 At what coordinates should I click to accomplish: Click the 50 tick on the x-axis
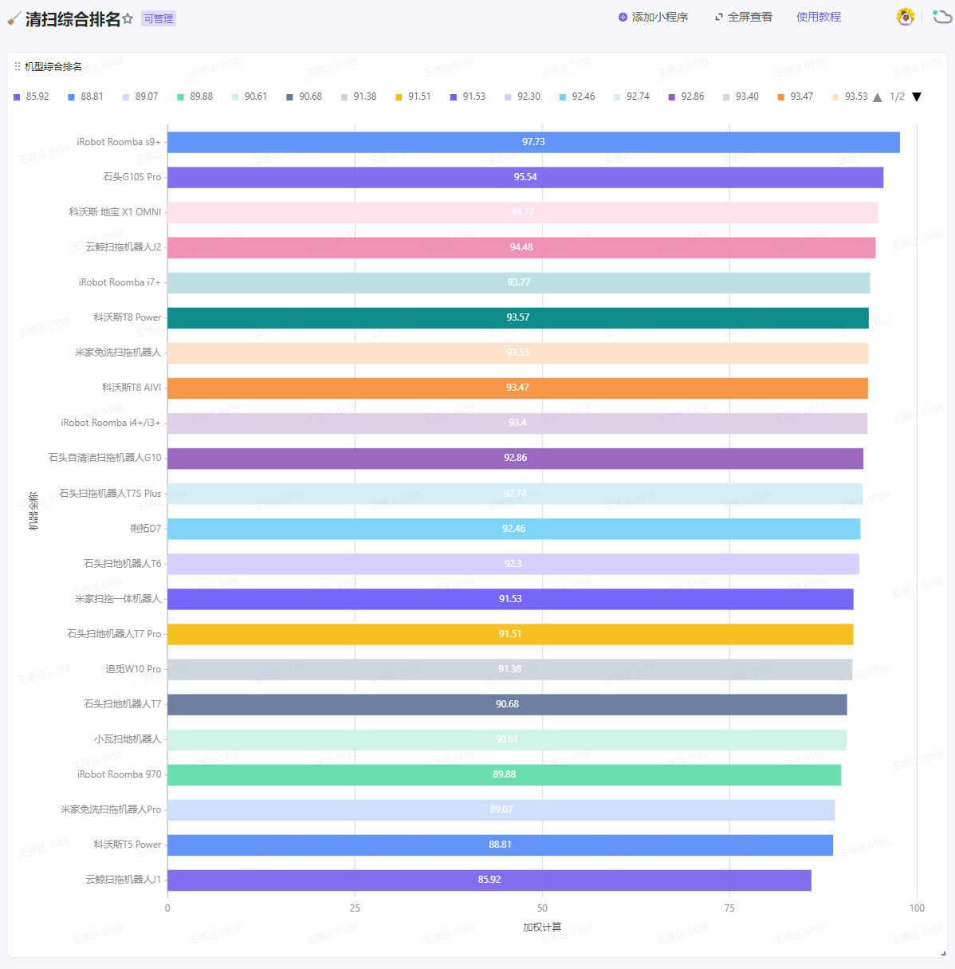(x=542, y=908)
